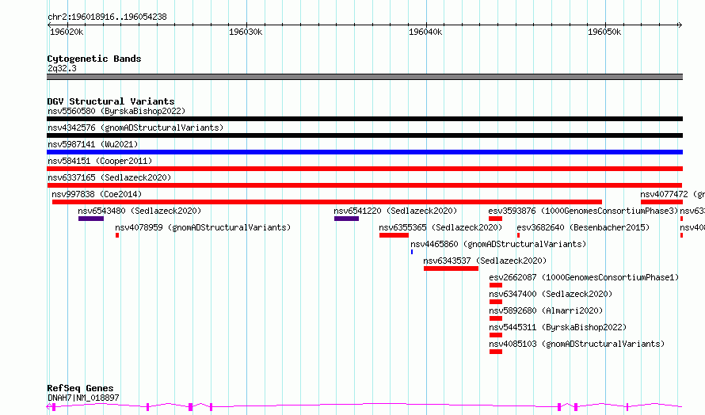This screenshot has height=415, width=705.
Task: Click the red bar of nsv997838
Action: pyautogui.click(x=327, y=202)
